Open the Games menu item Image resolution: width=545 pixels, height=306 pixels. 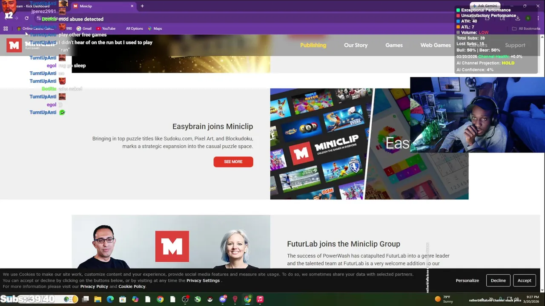(x=394, y=45)
